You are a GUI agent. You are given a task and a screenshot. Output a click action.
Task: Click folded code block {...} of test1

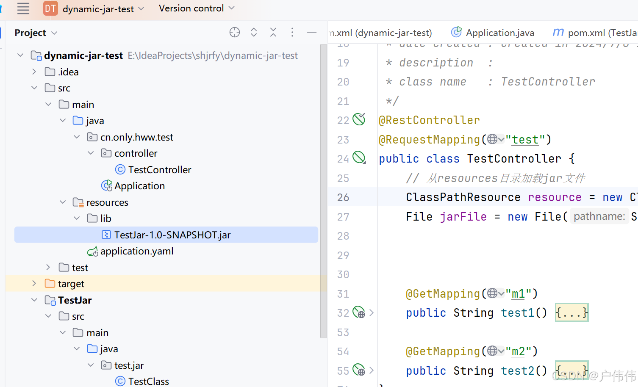[x=571, y=312]
